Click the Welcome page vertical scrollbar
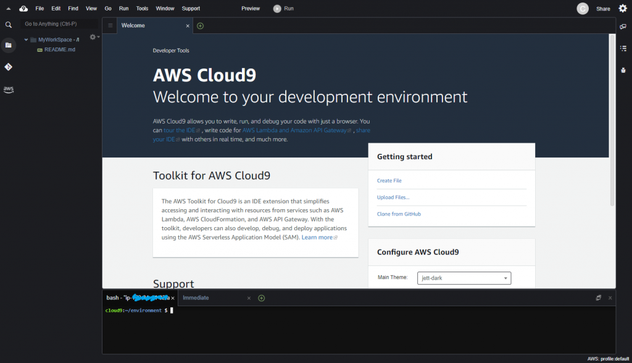Screen dimensions: 632x363 pos(612,120)
